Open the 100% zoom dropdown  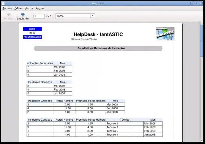tap(75, 16)
